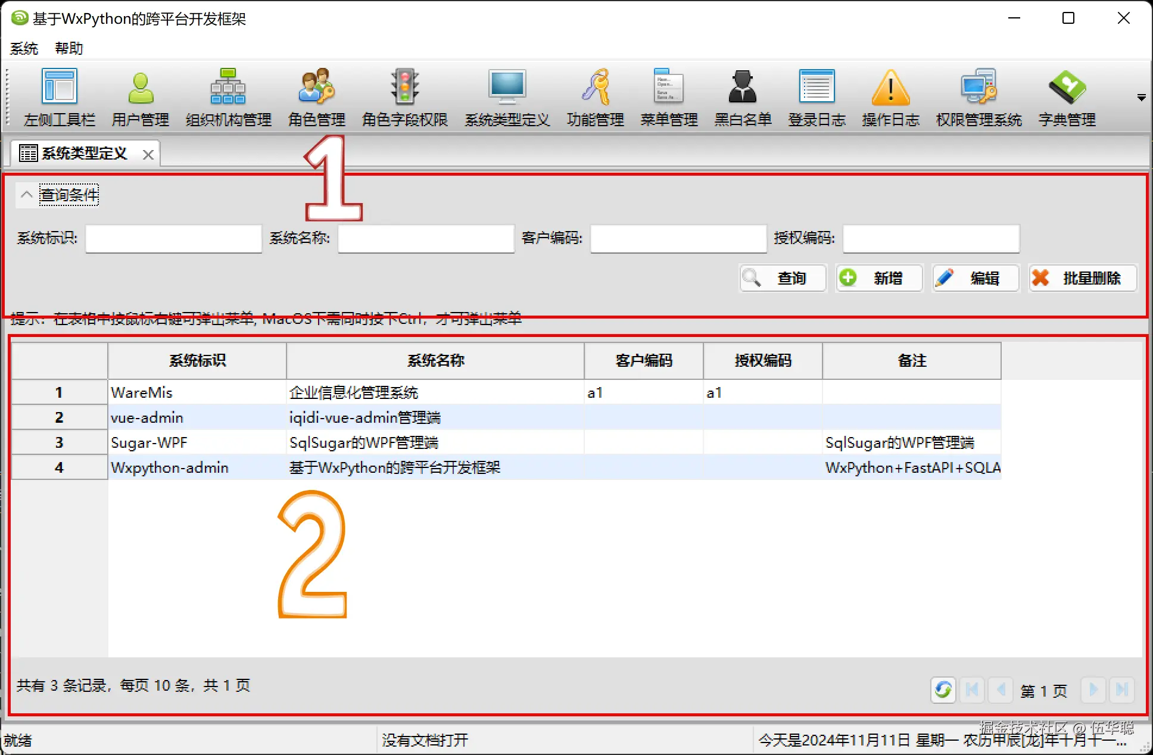1153x755 pixels.
Task: Click the 新增 button
Action: point(879,278)
